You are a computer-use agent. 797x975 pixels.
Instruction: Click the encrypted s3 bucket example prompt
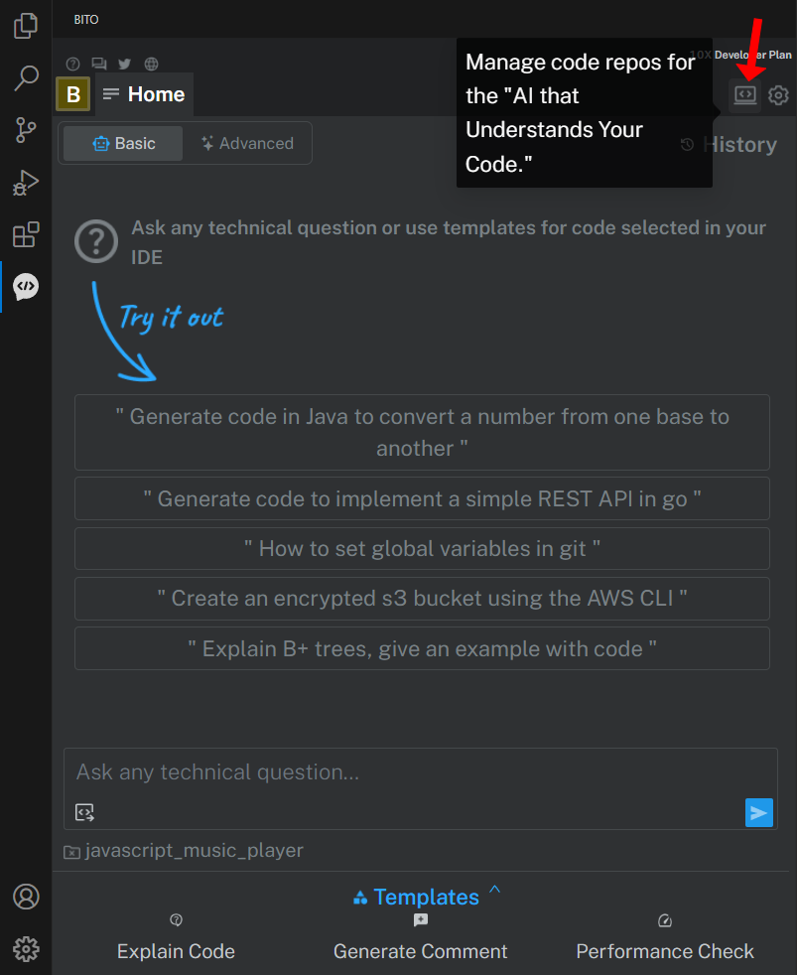tap(422, 599)
